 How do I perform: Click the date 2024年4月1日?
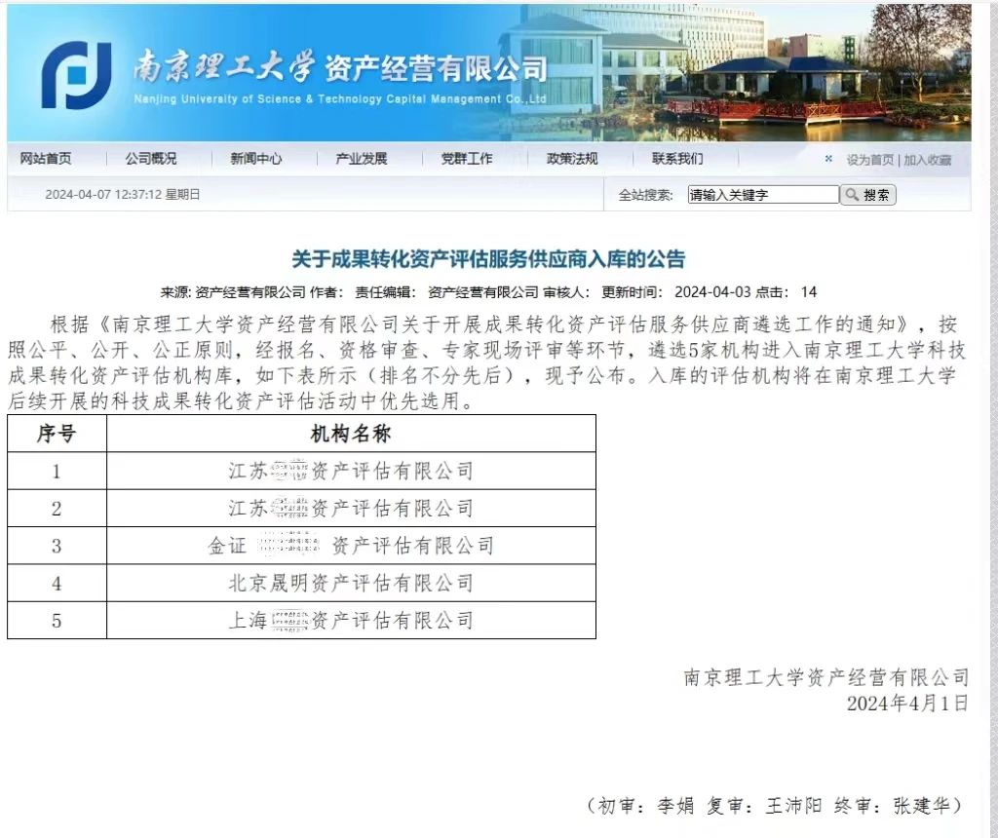click(x=907, y=704)
